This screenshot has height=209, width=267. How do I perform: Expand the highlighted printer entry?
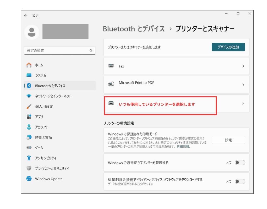[x=243, y=103]
